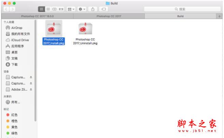Go forward with the forward arrow button
This screenshot has height=138, width=224.
tap(12, 9)
